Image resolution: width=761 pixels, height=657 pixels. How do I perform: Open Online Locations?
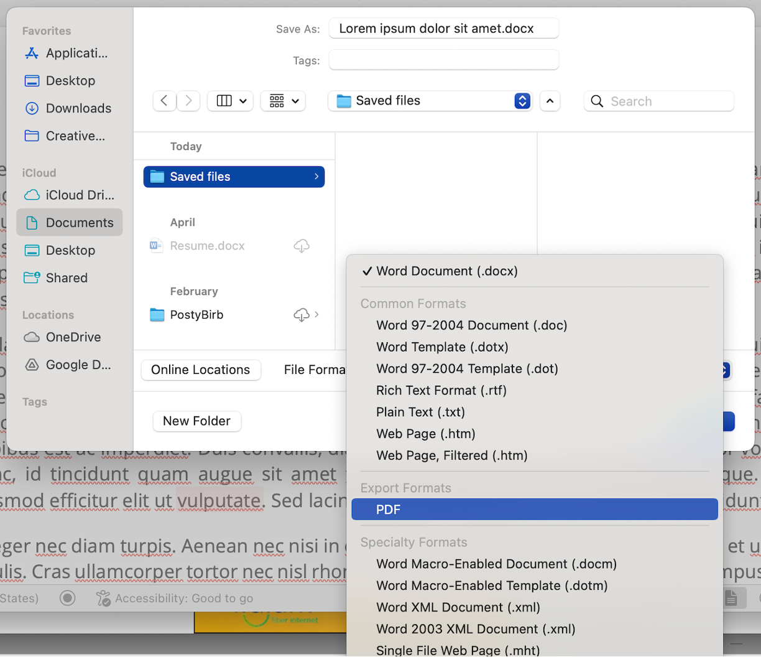tap(200, 370)
